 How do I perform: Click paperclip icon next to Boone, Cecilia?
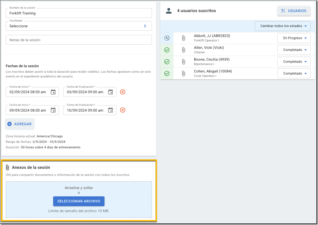click(x=183, y=62)
